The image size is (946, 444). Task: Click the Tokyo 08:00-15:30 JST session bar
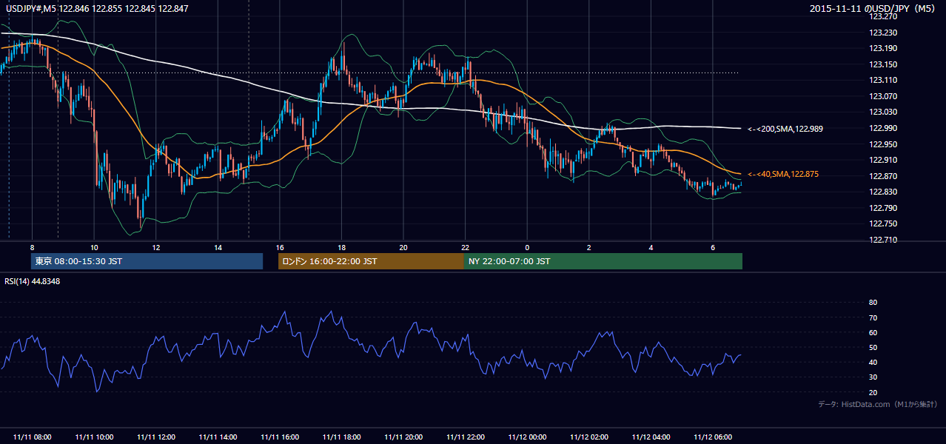(147, 261)
